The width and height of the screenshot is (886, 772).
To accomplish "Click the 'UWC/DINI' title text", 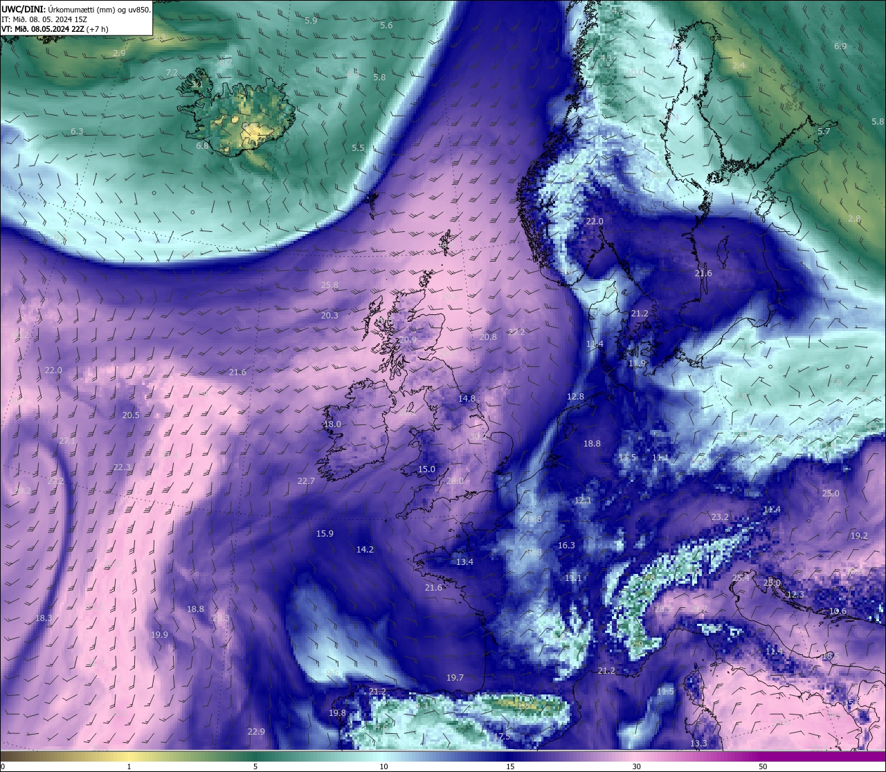I will (24, 9).
